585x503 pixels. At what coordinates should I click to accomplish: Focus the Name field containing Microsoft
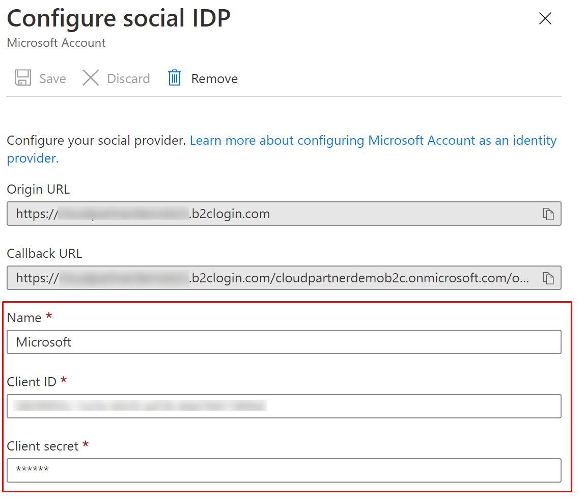coord(284,342)
